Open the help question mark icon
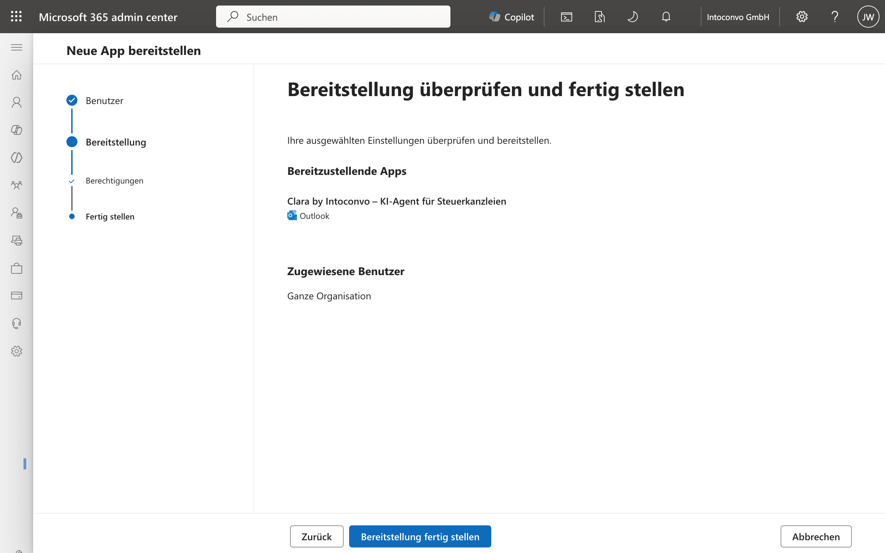 coord(835,17)
